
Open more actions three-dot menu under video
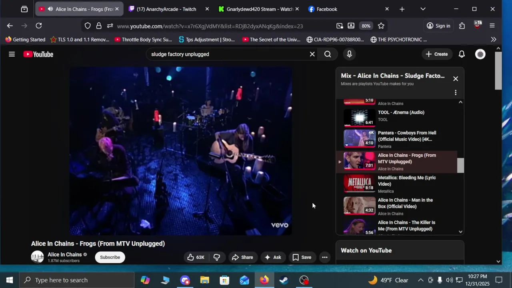tap(325, 257)
